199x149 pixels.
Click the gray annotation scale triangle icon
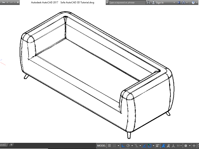pyautogui.click(x=173, y=146)
